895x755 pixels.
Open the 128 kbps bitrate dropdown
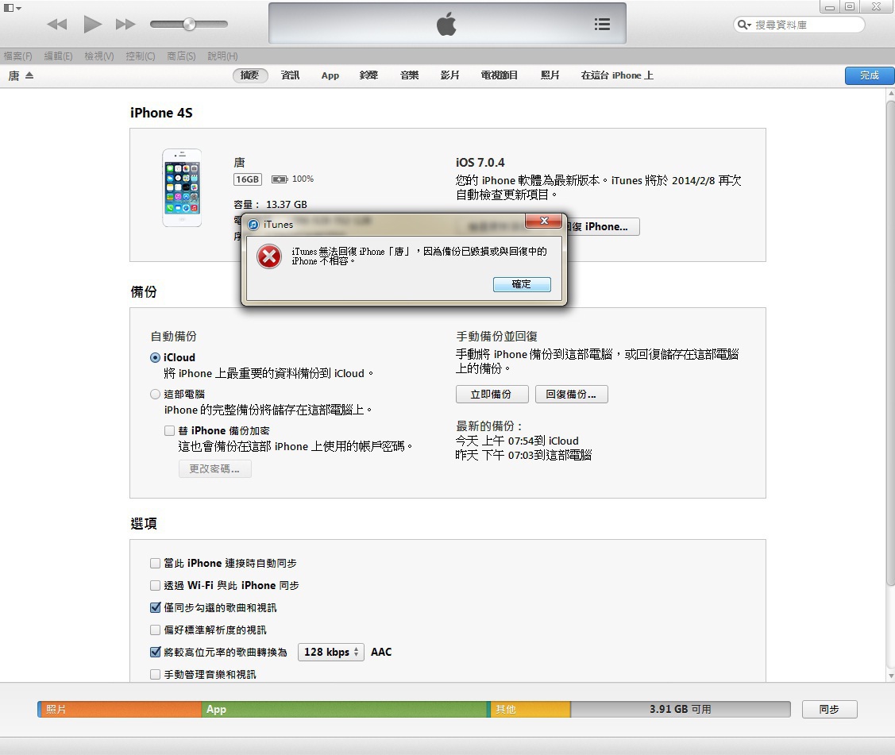[x=330, y=652]
